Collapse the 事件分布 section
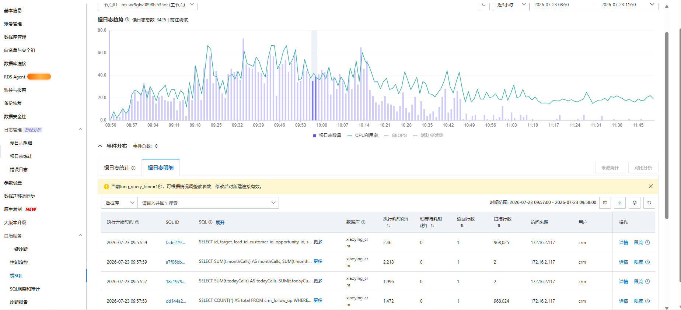The image size is (681, 310). tap(100, 146)
